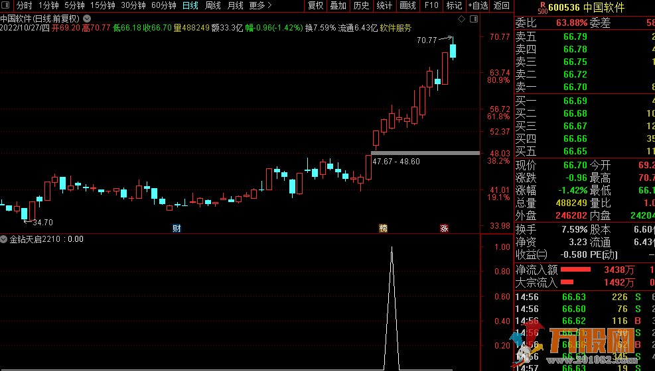The width and height of the screenshot is (655, 371).
Task: Click the gray 47.67 - 48.60 gap bar
Action: click(425, 153)
